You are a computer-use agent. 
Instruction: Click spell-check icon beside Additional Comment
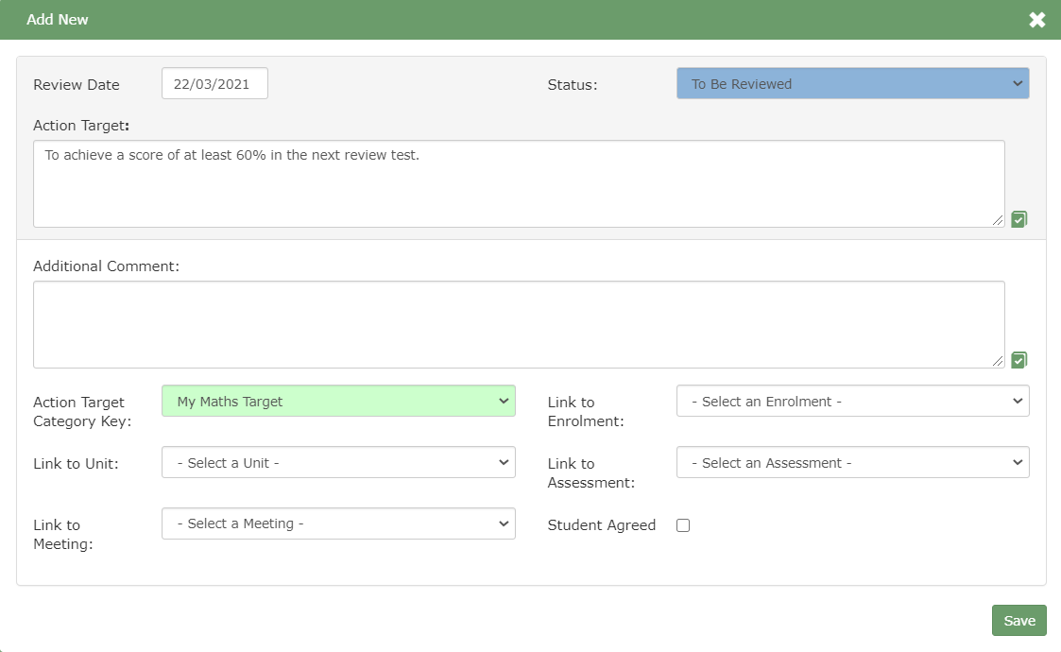click(x=1019, y=359)
